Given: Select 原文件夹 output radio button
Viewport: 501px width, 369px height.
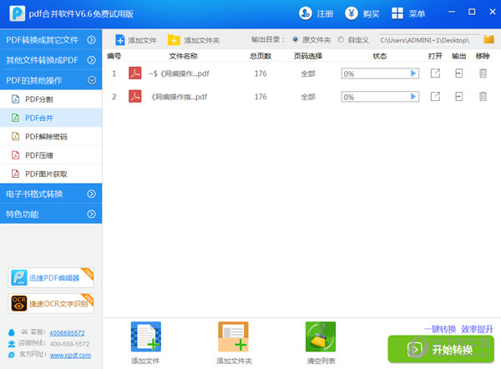Looking at the screenshot, I should click(x=296, y=39).
